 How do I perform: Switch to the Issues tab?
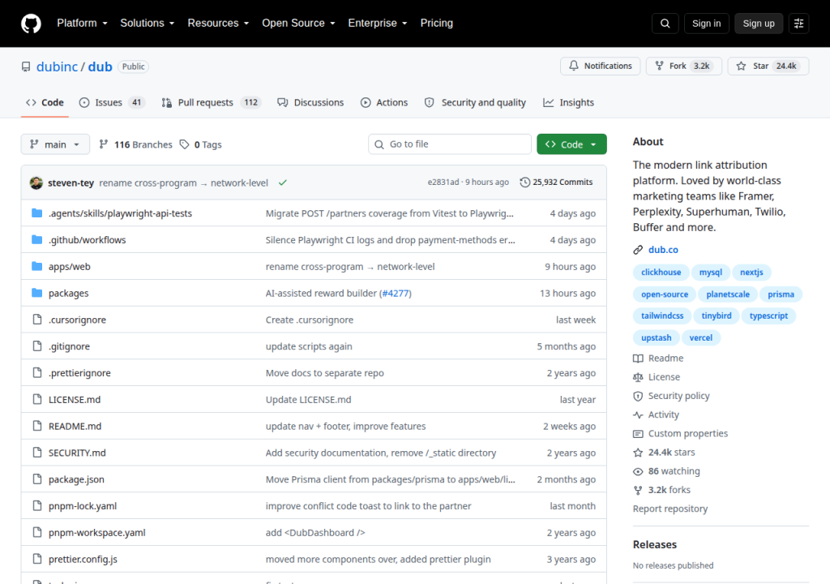coord(112,102)
